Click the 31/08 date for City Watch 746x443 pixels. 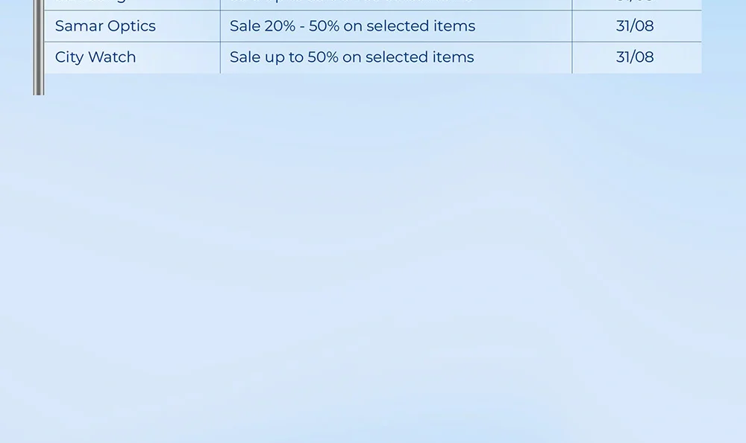pos(635,57)
